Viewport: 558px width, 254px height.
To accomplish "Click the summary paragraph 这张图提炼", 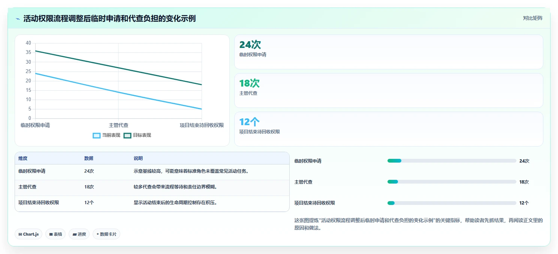I will pos(419,224).
